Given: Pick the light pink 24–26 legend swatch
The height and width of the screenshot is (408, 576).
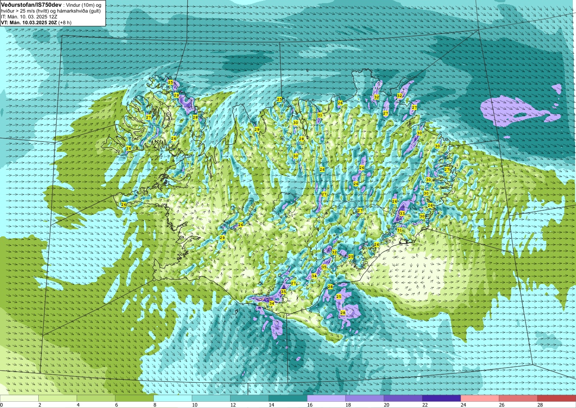Looking at the screenshot, I should [x=480, y=398].
